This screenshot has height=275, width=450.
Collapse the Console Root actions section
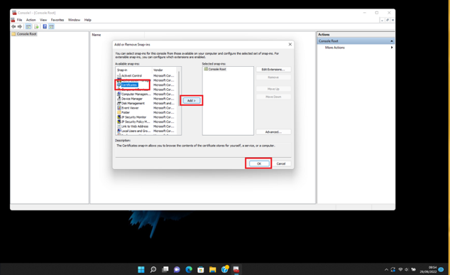coord(392,41)
